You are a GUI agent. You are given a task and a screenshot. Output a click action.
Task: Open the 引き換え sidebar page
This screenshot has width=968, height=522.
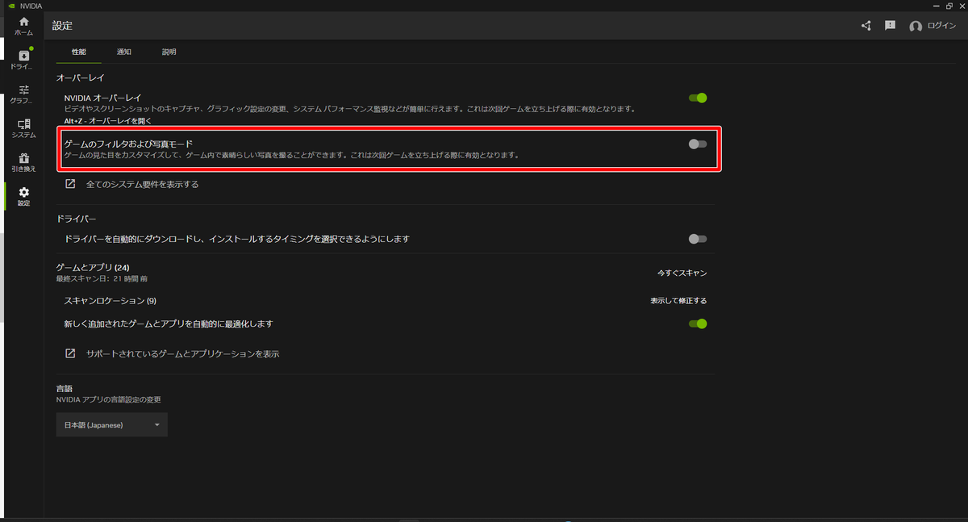(23, 163)
